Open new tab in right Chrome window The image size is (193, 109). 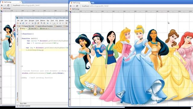click(93, 3)
